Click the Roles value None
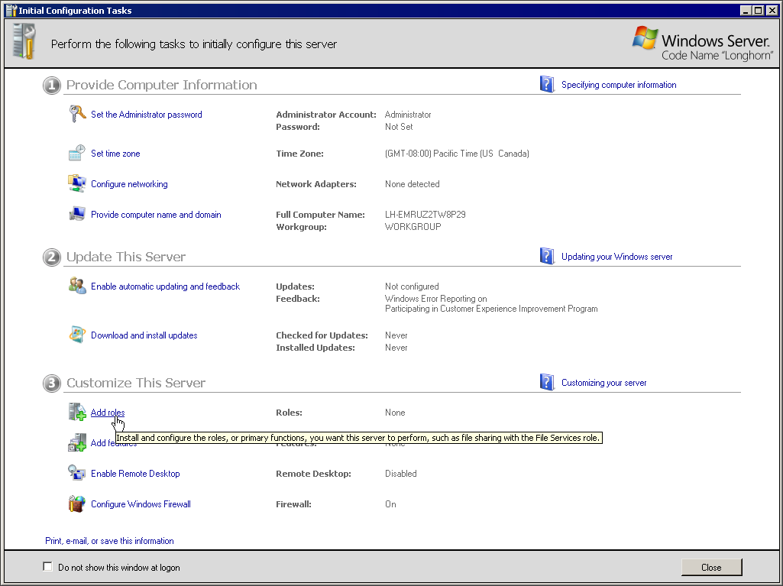 [x=394, y=413]
